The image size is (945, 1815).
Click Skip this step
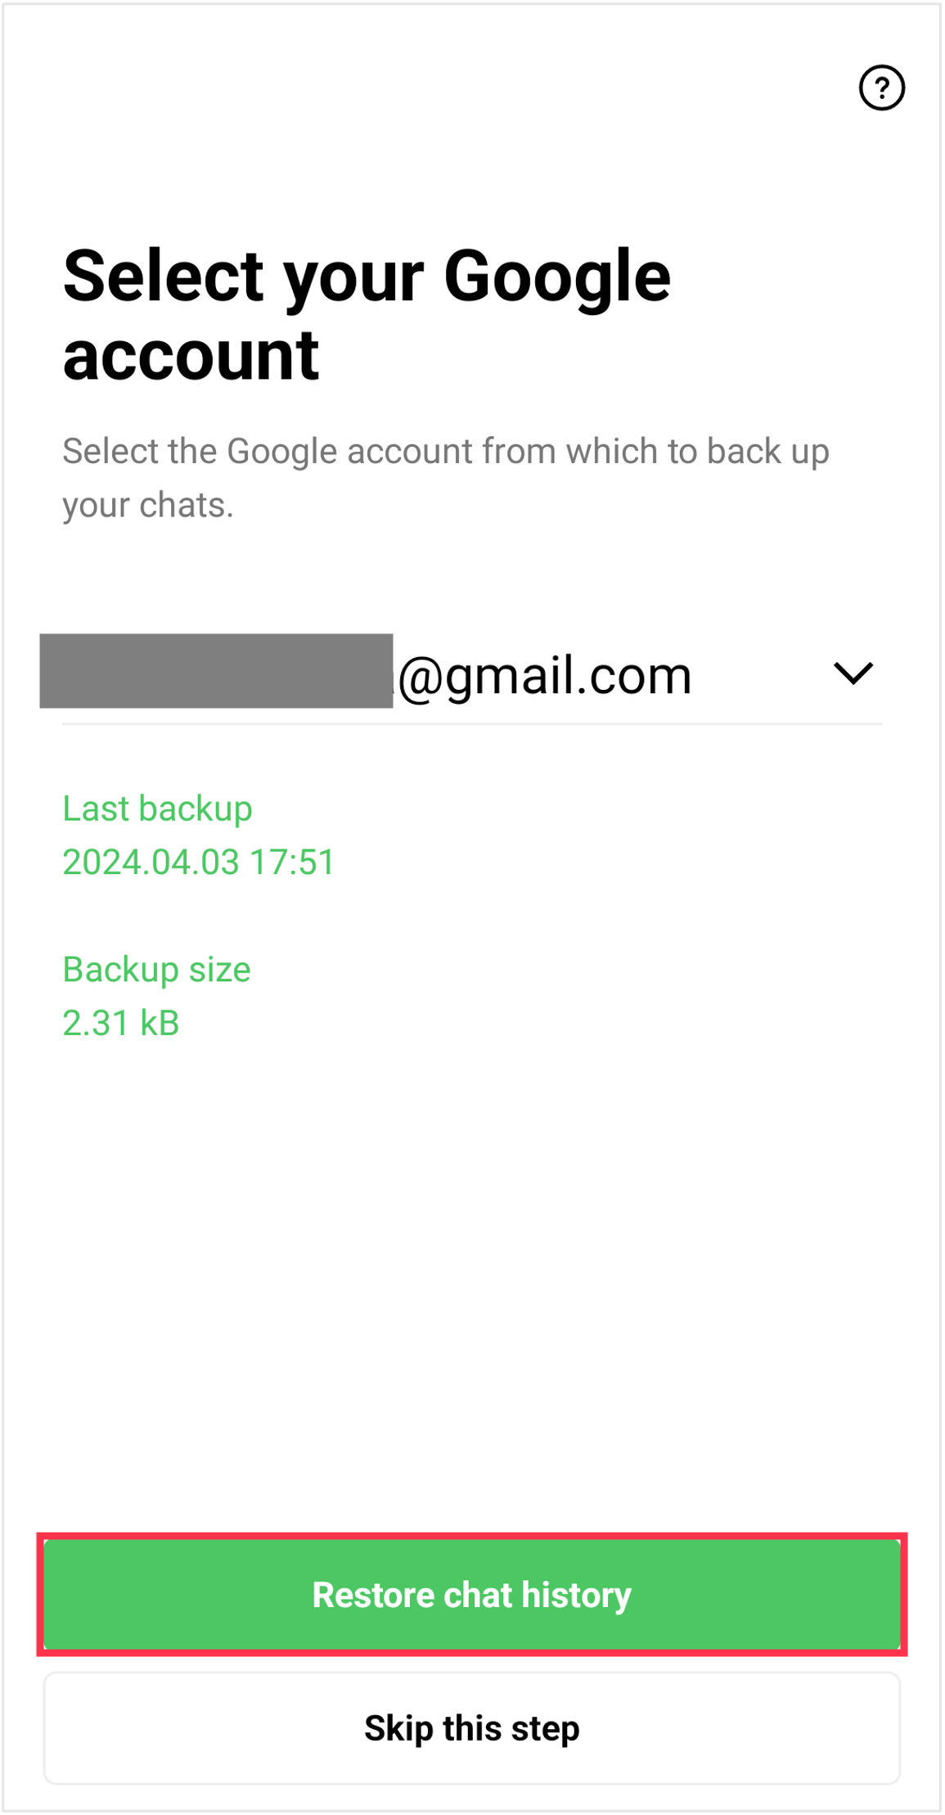tap(472, 1728)
